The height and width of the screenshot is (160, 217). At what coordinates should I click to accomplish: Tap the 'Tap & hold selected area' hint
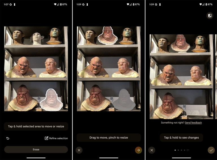coord(36,126)
